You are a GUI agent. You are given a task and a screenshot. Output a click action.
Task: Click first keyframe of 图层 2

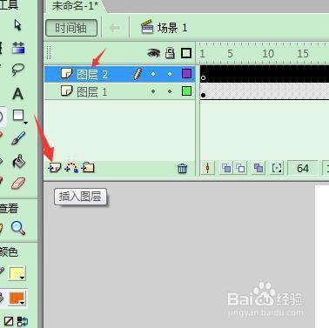(204, 74)
